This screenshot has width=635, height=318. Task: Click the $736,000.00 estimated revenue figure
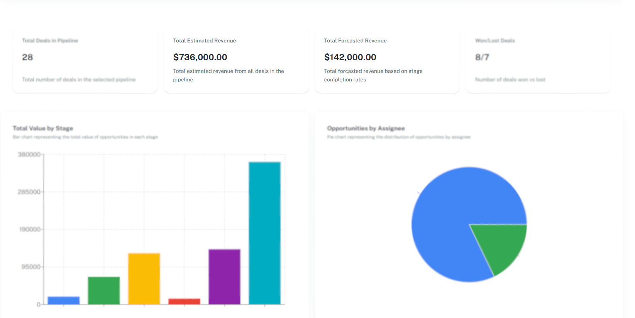200,57
